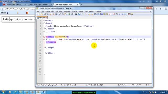Open Firefox downloads arrow icon

(x=156, y=9)
